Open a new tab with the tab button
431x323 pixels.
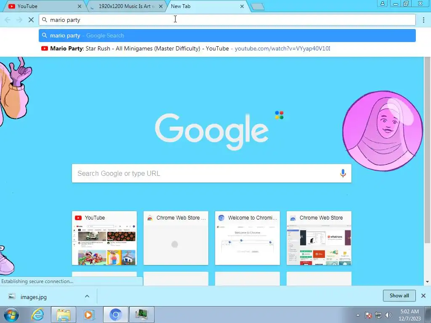(258, 7)
